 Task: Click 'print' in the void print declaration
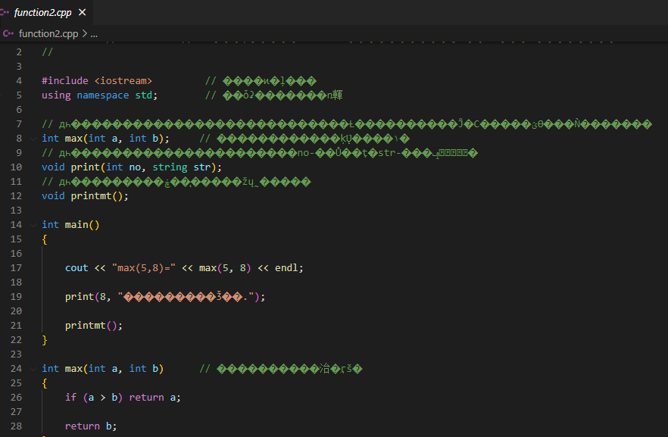pyautogui.click(x=85, y=167)
